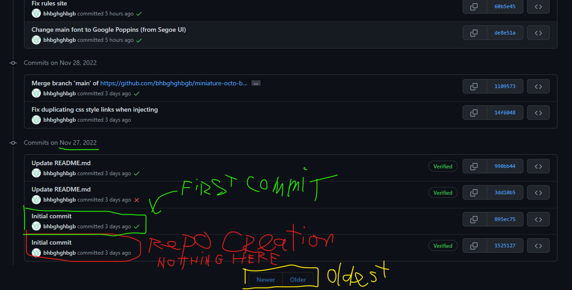572x290 pixels.
Task: Open commit hash link 1525127
Action: (505, 246)
